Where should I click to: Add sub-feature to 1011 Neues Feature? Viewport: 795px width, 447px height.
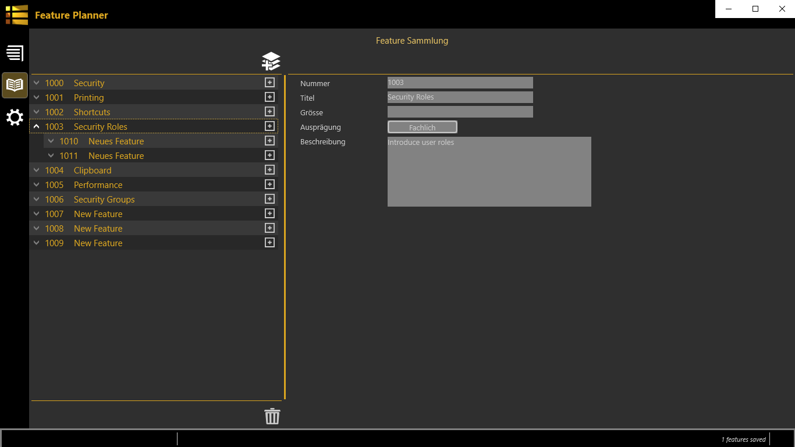point(269,155)
